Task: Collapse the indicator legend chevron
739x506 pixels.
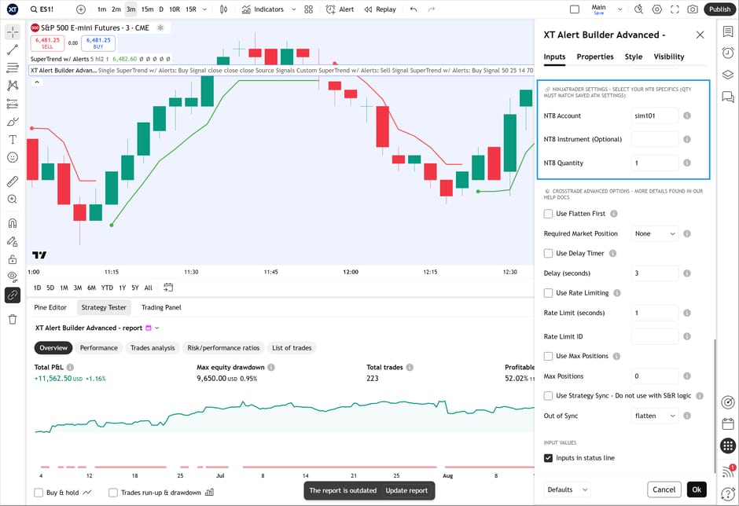Action: coord(37,82)
